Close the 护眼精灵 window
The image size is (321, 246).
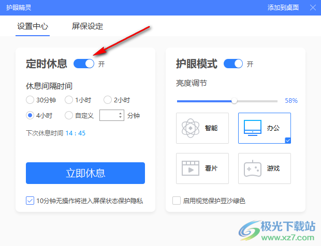click(313, 8)
